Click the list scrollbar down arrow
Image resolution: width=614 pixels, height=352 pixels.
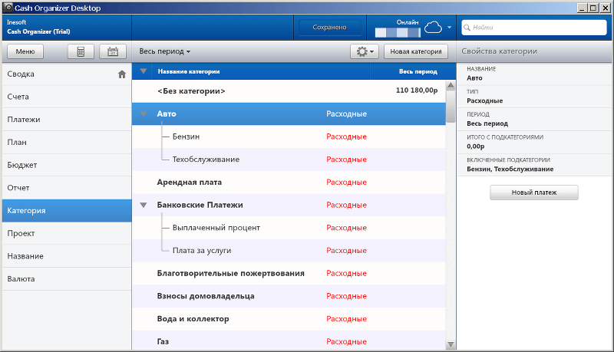451,344
